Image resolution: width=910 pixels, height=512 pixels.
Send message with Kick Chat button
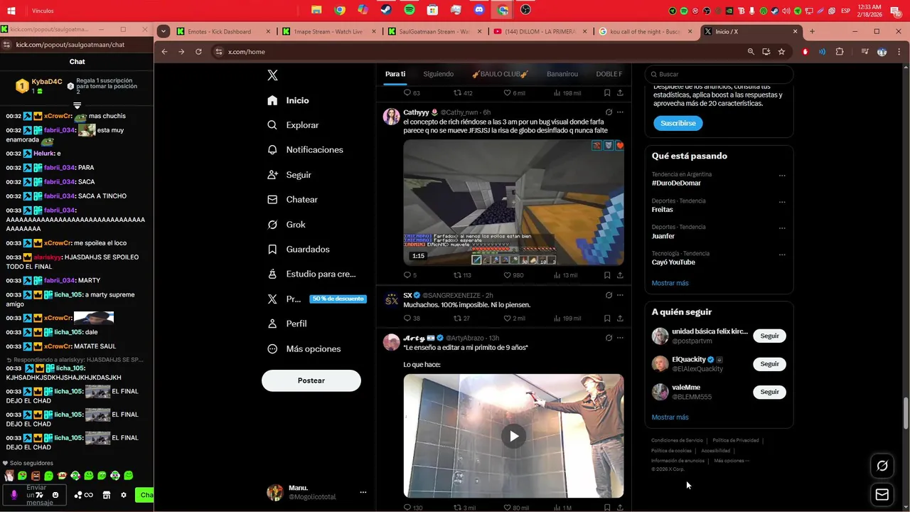(x=145, y=495)
